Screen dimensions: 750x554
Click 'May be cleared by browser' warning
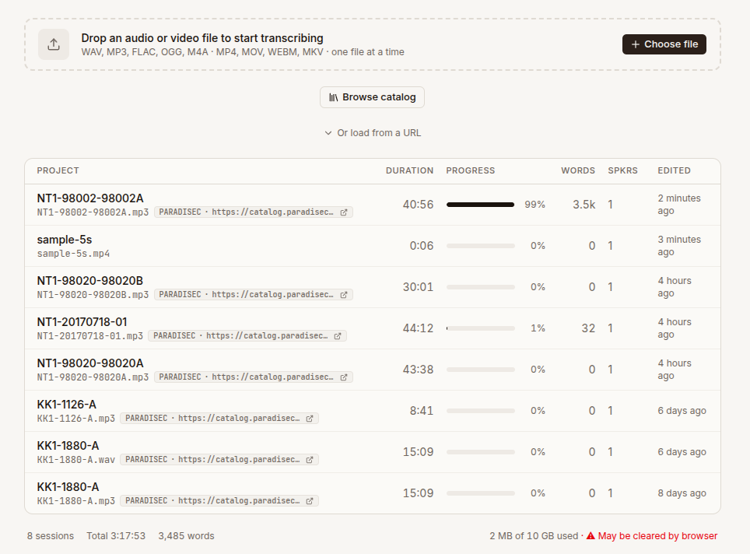pos(657,536)
